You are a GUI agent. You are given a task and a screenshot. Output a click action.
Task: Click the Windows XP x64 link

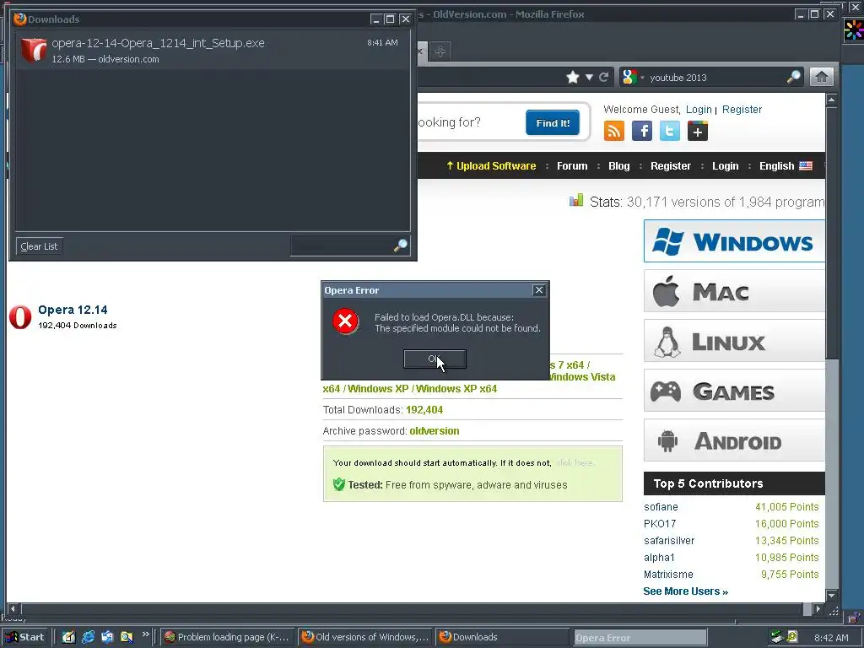click(x=456, y=388)
